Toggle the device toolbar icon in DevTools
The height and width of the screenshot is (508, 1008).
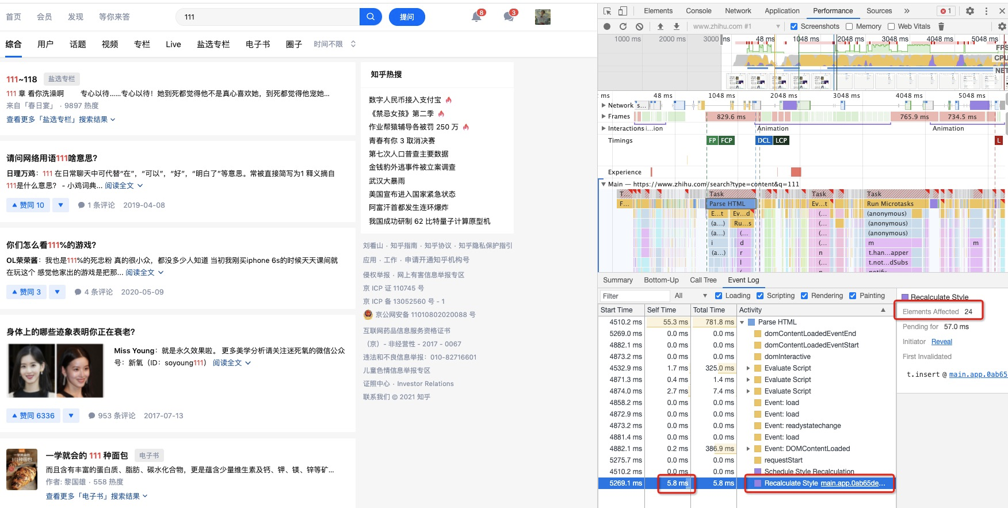pos(623,11)
